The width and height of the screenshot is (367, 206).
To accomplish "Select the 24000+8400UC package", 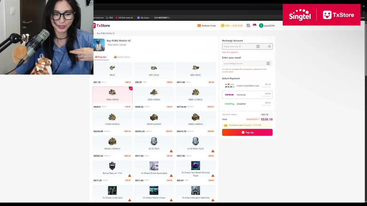I will coord(196,122).
